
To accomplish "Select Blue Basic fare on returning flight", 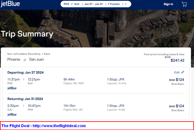I will (x=178, y=110).
